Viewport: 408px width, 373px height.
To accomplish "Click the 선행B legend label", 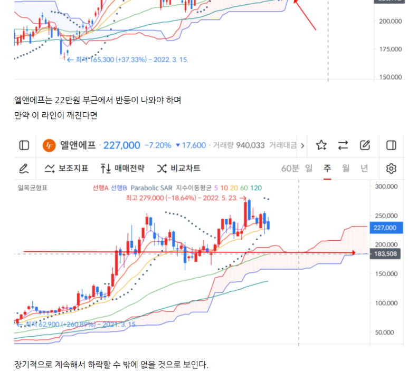I will pyautogui.click(x=119, y=188).
